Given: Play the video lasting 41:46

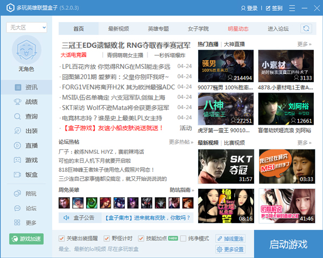Looking at the screenshot, I should (x=287, y=206).
